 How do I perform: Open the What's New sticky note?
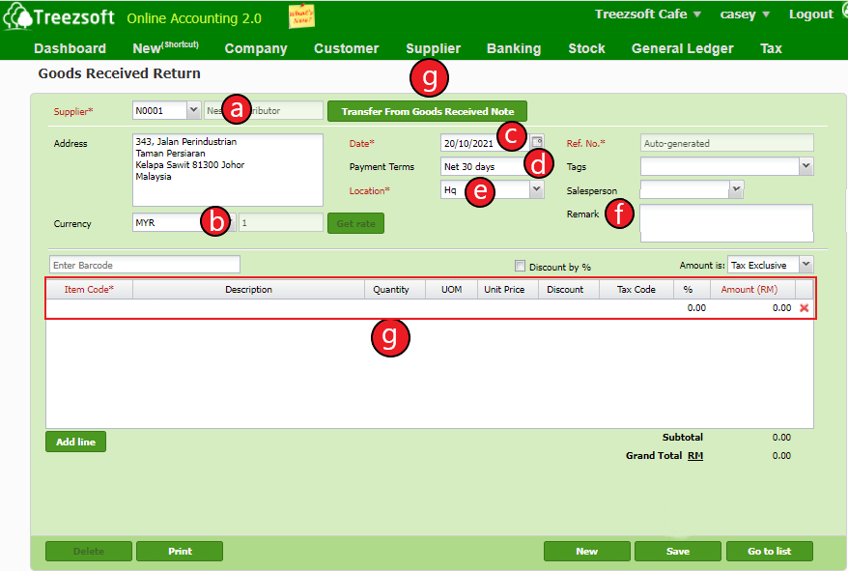[x=301, y=15]
